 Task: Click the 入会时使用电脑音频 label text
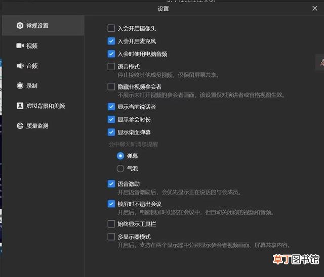pyautogui.click(x=142, y=54)
